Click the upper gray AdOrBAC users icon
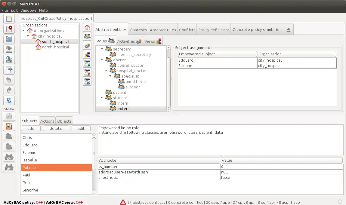The image size is (346, 205). click(x=9, y=136)
